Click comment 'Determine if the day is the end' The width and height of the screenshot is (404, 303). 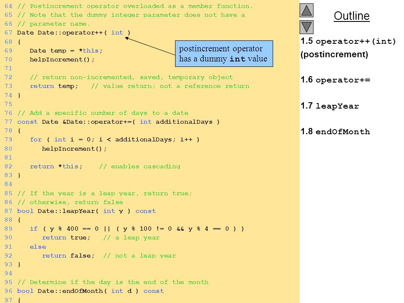[x=113, y=282]
